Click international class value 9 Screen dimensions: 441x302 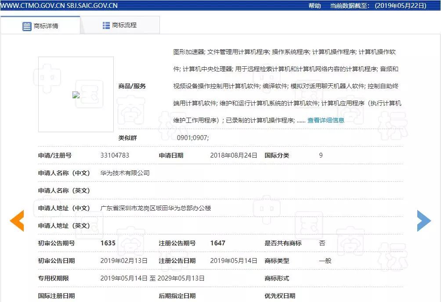[321, 155]
